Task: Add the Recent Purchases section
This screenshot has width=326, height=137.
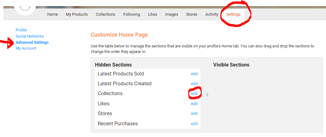Action: (x=194, y=124)
